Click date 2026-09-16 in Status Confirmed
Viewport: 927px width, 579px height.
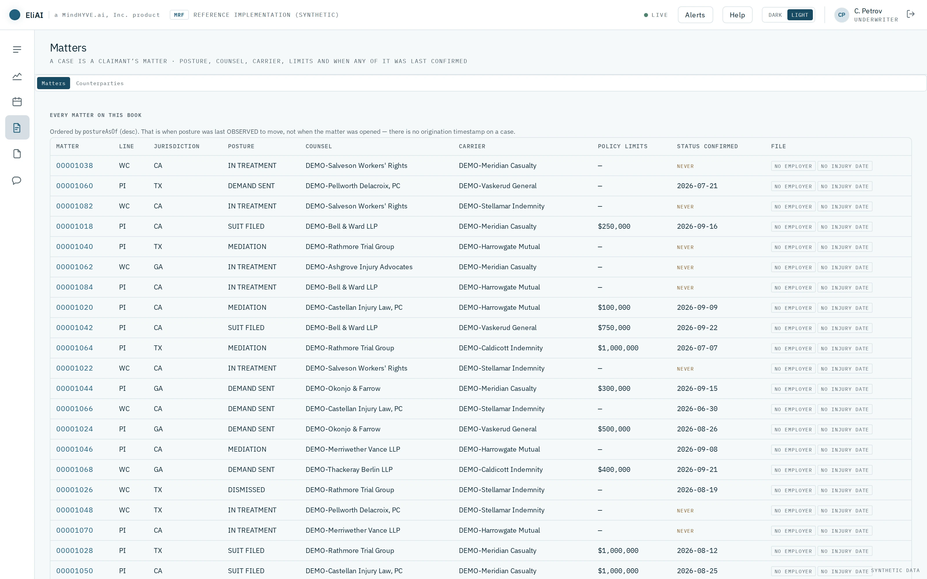[x=697, y=226]
